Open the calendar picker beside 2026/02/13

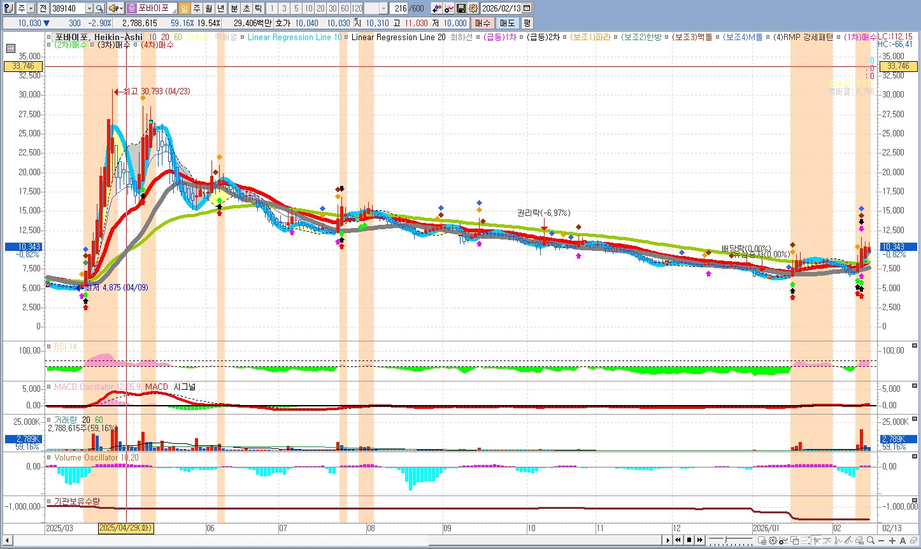(x=527, y=8)
